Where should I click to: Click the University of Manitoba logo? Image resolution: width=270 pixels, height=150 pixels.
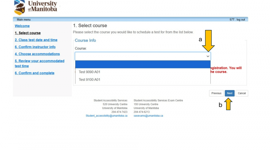tap(35, 7)
